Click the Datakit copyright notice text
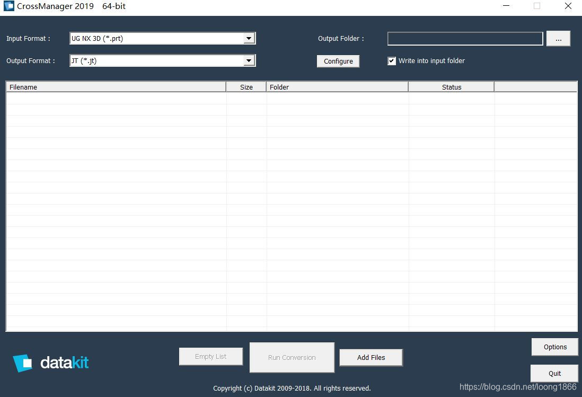This screenshot has width=582, height=397. 292,388
